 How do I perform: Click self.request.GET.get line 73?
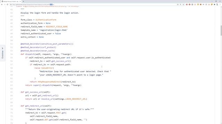[x=58, y=120]
